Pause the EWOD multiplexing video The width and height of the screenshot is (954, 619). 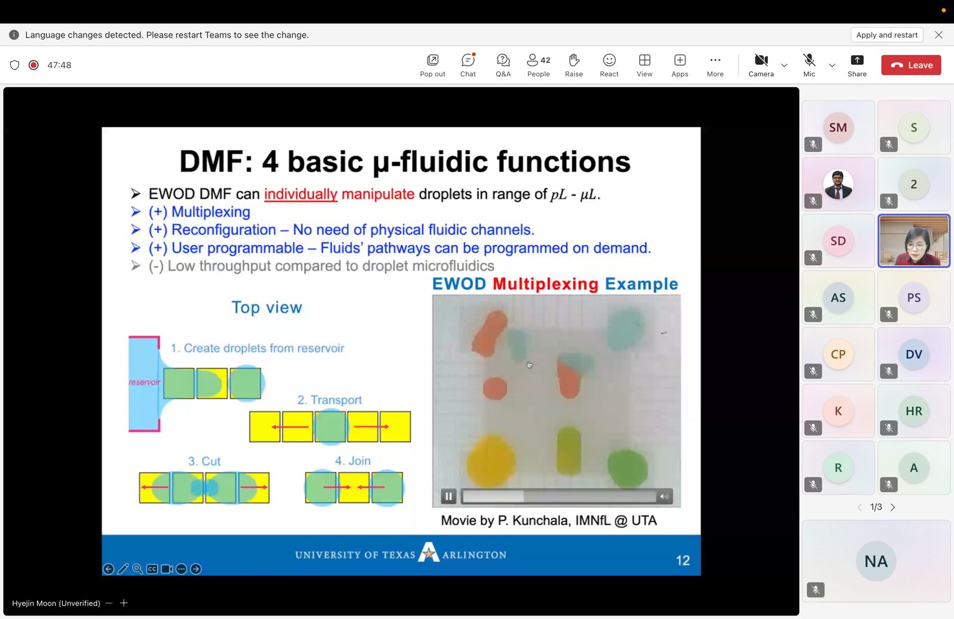point(448,496)
